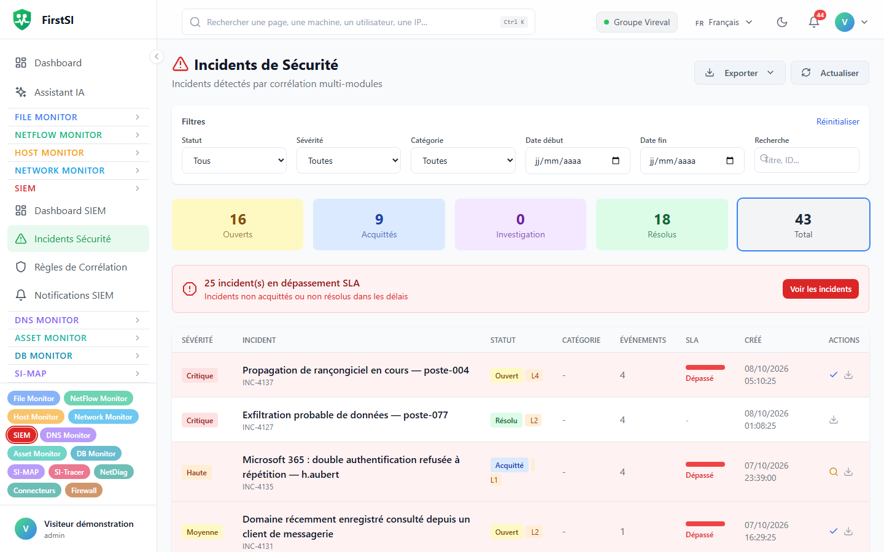Expand the ASSET MONITOR sidebar section
This screenshot has width=884, height=552.
tap(78, 338)
